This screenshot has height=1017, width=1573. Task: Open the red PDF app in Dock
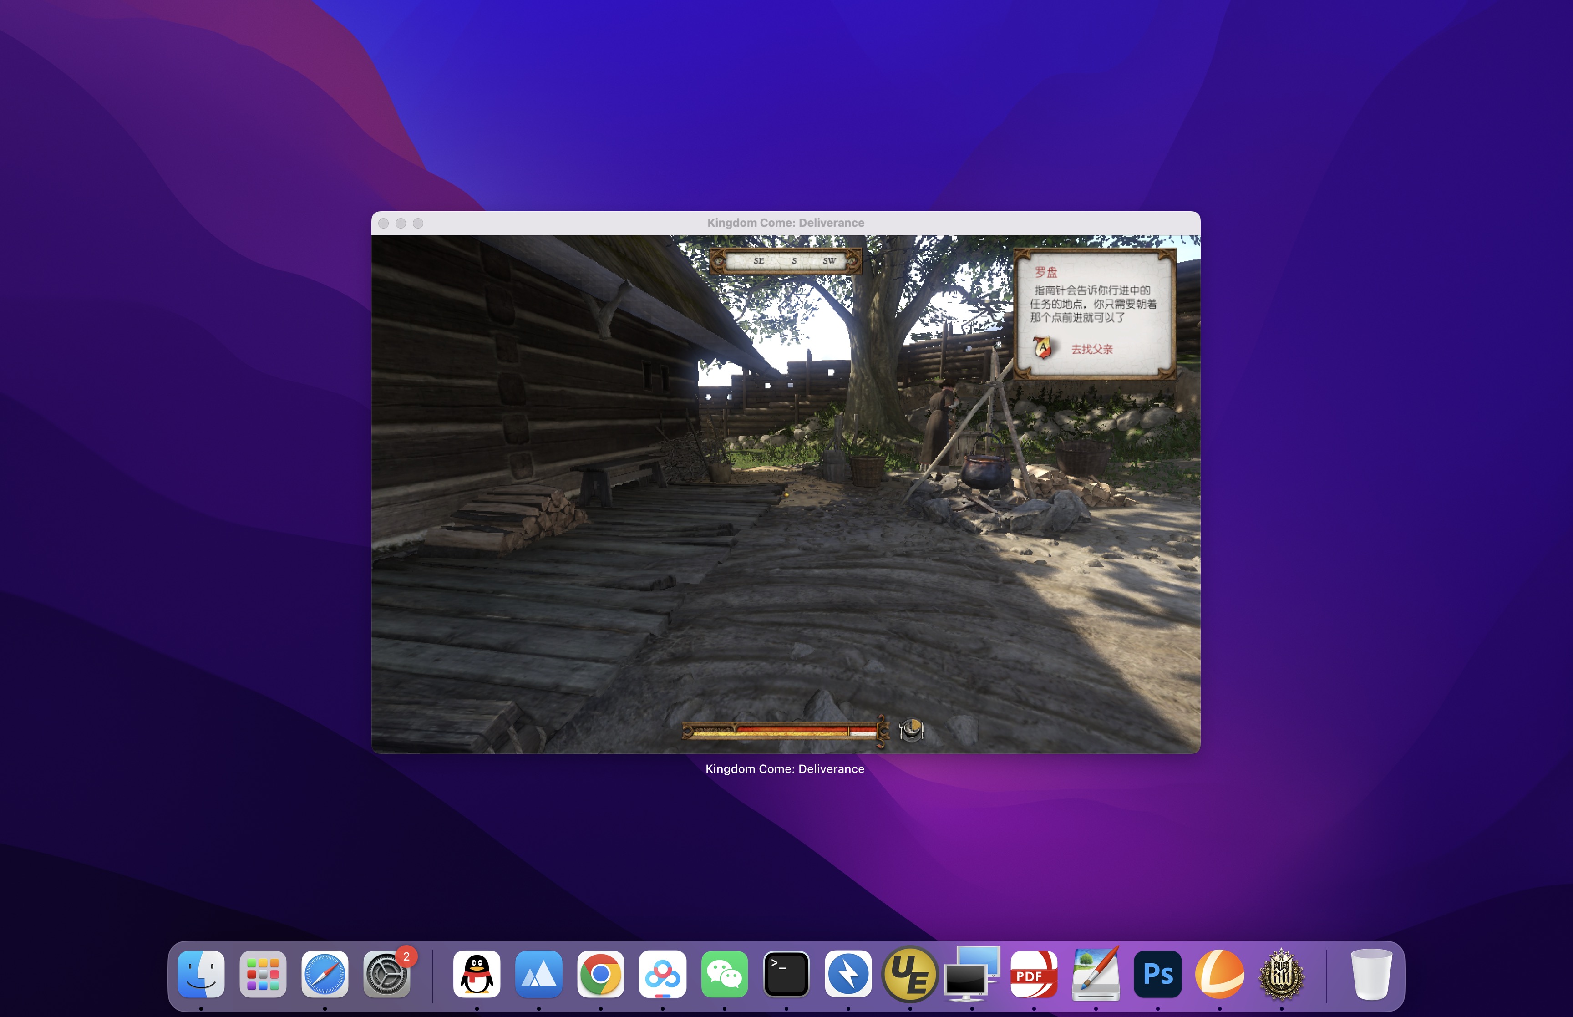pyautogui.click(x=1034, y=974)
